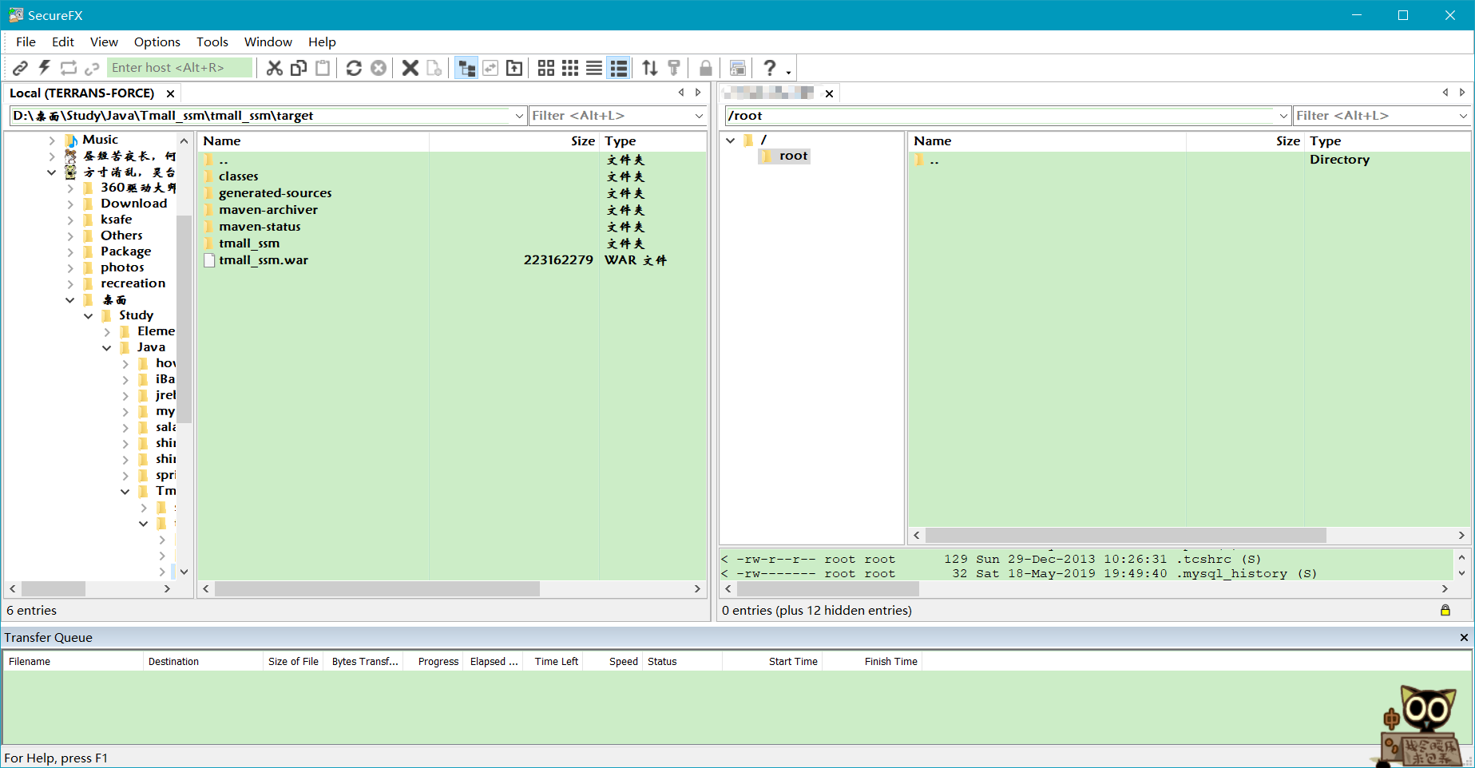Click the local file list horizontal scrollbar

pos(377,588)
